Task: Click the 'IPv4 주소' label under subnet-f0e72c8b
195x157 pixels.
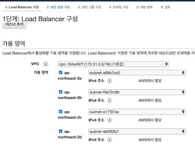Action: point(96,101)
